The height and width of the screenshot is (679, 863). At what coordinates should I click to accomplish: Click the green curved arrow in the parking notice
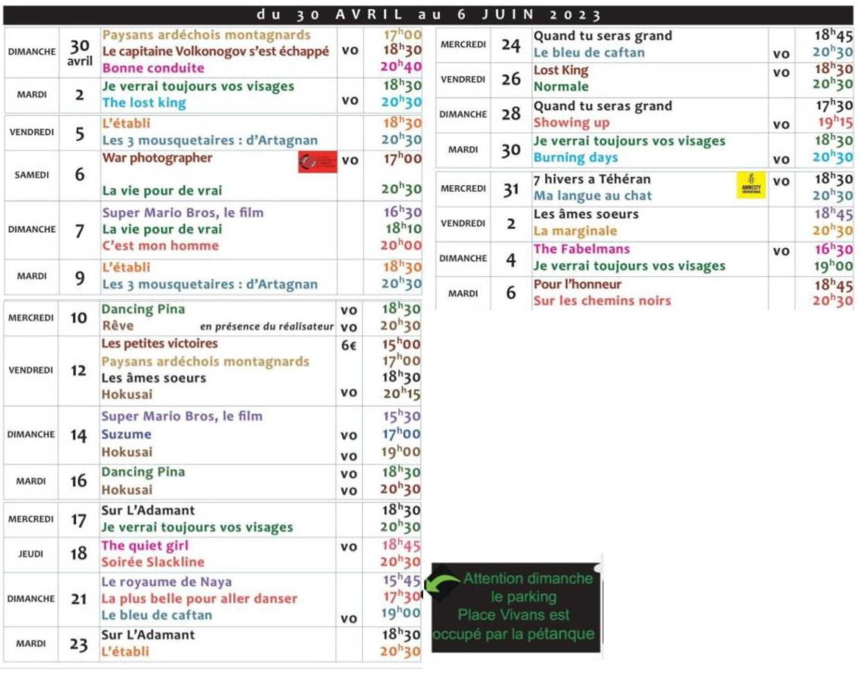click(x=442, y=583)
